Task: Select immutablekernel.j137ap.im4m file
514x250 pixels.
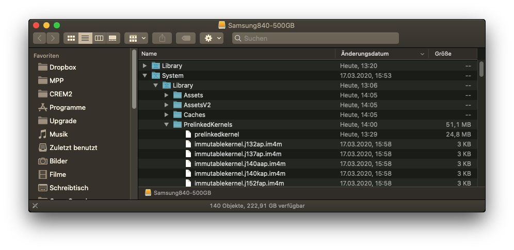Action: click(308, 154)
